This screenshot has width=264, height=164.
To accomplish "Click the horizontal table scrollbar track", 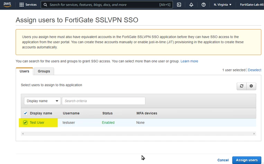I will point(138,134).
